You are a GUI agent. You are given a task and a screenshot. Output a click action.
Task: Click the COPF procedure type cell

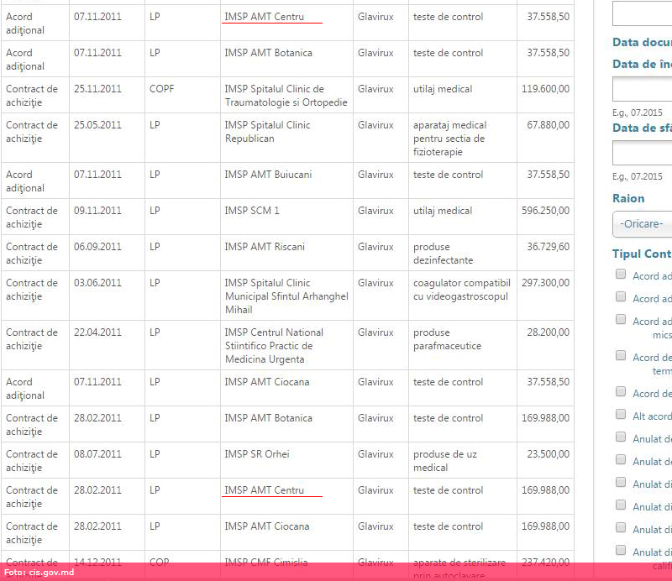(x=161, y=89)
